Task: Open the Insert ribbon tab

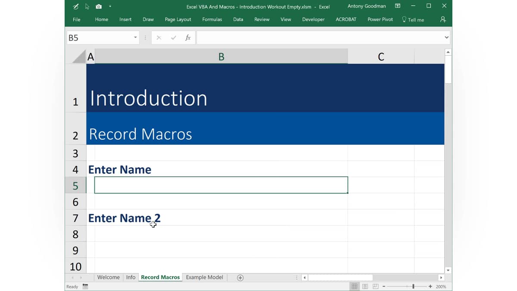Action: coord(125,19)
